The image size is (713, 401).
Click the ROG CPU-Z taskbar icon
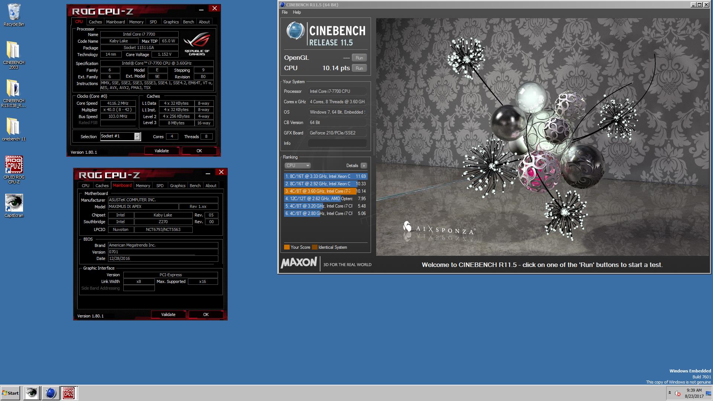[x=69, y=393]
